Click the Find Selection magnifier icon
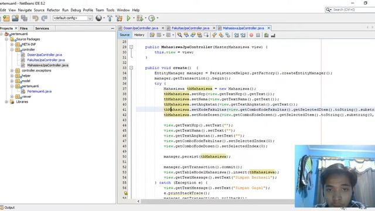 179,35
